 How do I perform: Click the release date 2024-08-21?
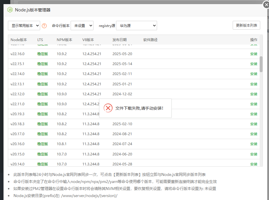(x=122, y=134)
